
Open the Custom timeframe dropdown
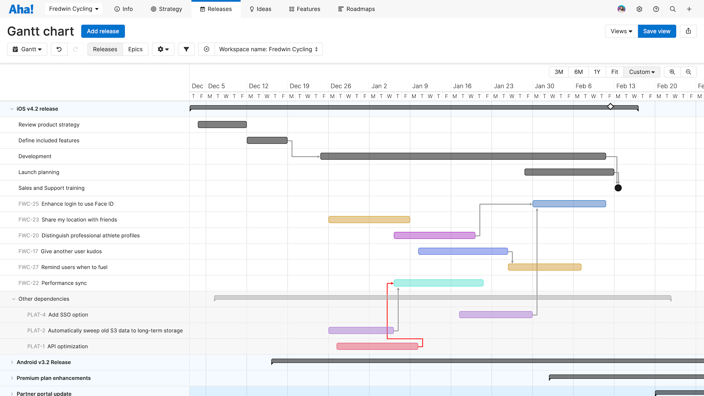[x=642, y=72]
